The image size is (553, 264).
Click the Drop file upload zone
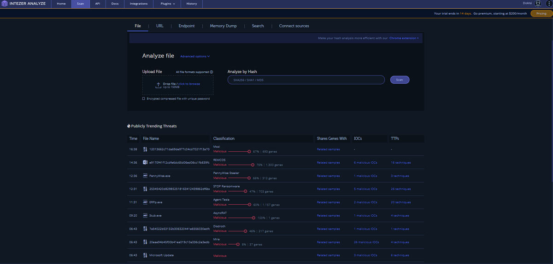tap(178, 85)
